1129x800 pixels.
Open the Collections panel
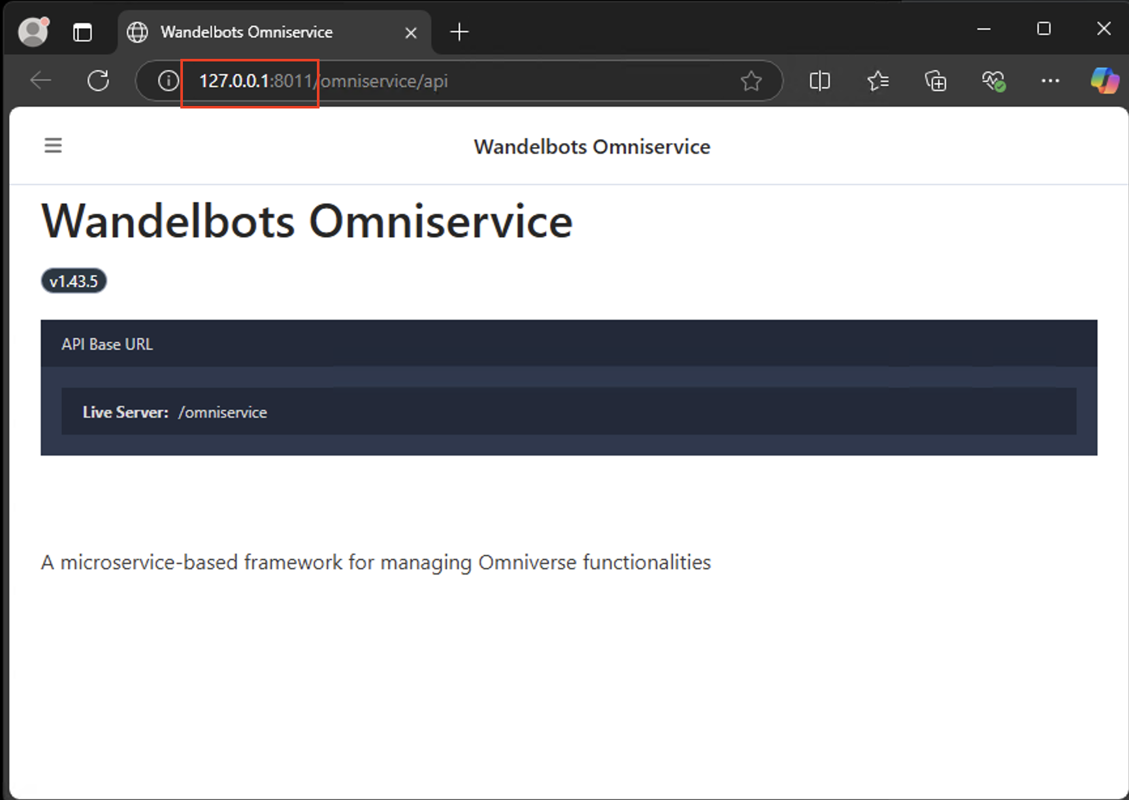click(936, 80)
